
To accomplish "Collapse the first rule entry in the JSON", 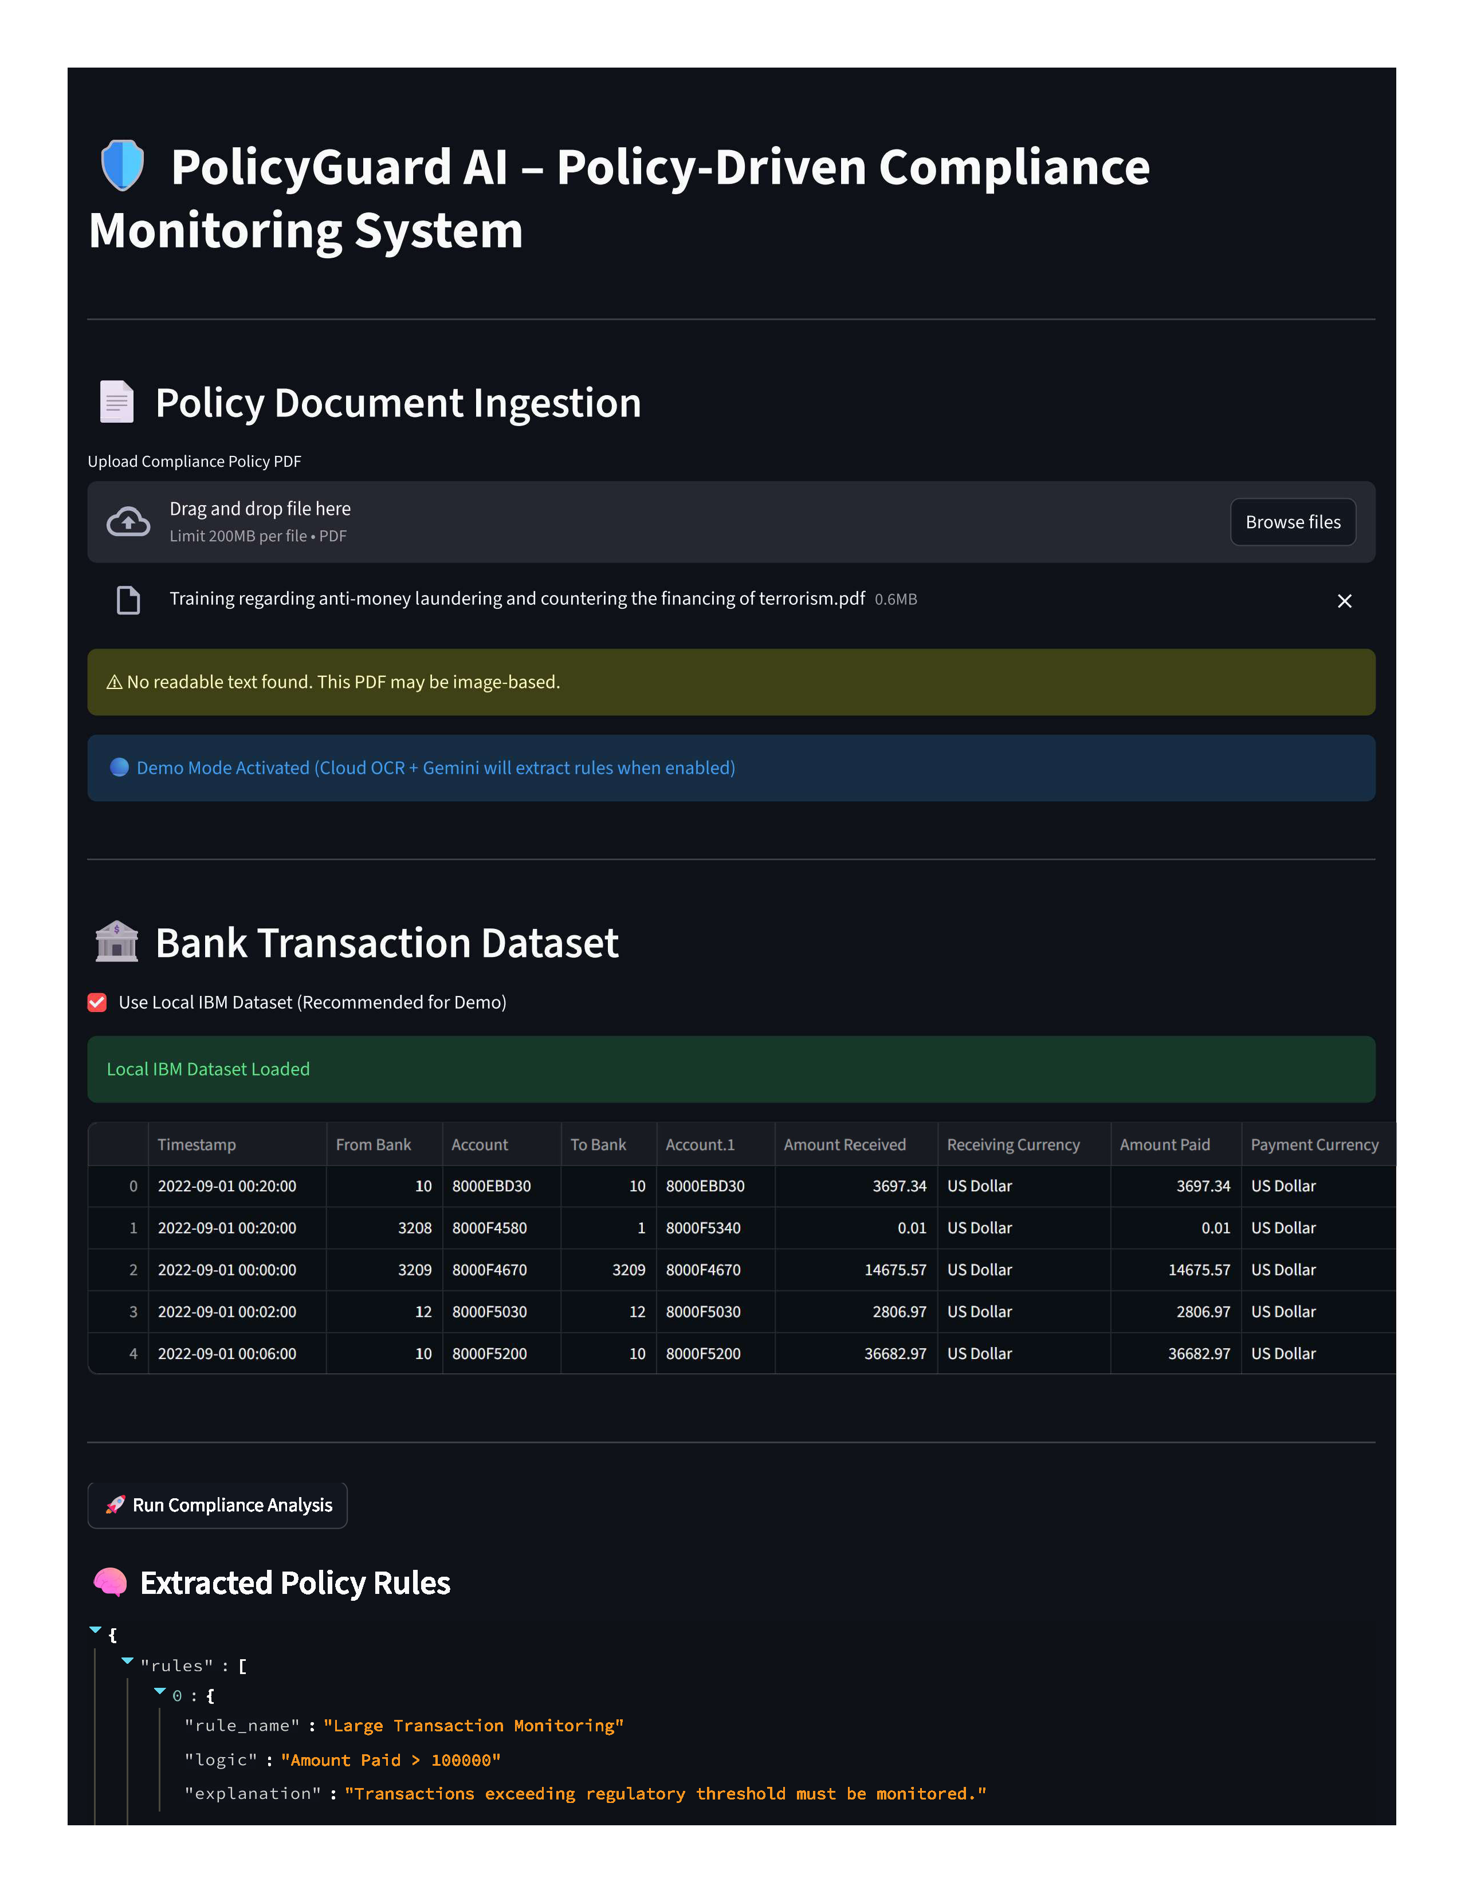I will click(159, 1692).
